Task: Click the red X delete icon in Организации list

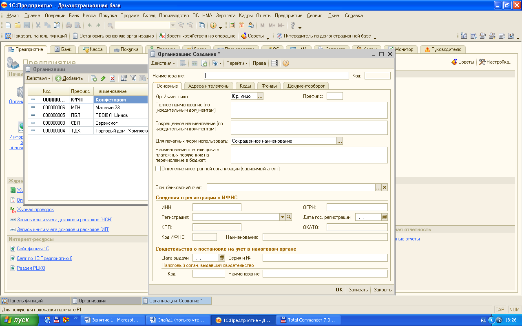Action: click(x=112, y=78)
